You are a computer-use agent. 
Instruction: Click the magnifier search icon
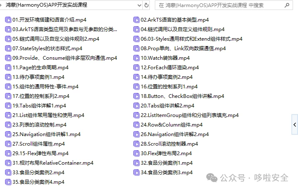coord(287,5)
